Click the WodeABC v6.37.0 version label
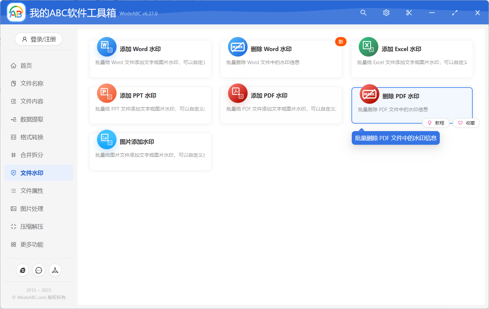This screenshot has height=309, width=489. (139, 14)
